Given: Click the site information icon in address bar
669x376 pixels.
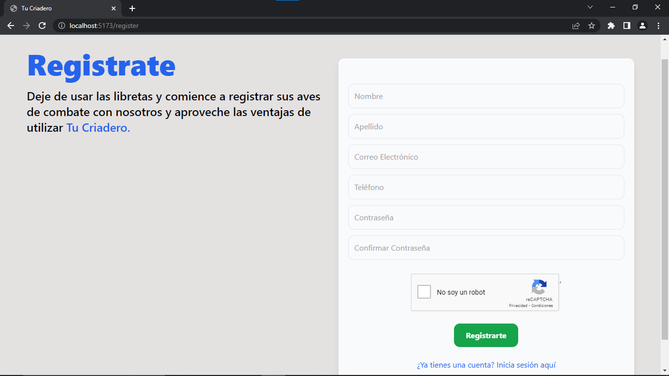Looking at the screenshot, I should pyautogui.click(x=61, y=25).
